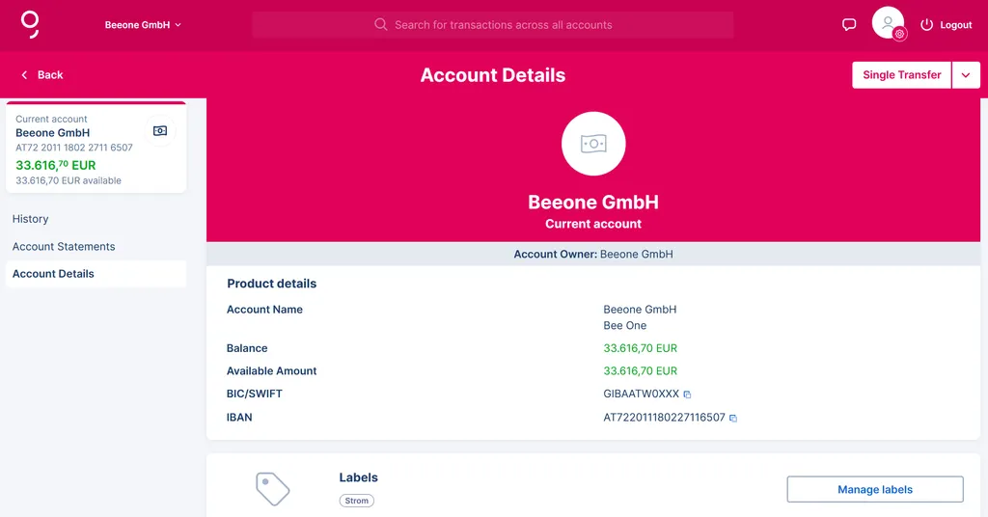This screenshot has height=517, width=988.
Task: Click the Account Details page title
Action: [493, 75]
